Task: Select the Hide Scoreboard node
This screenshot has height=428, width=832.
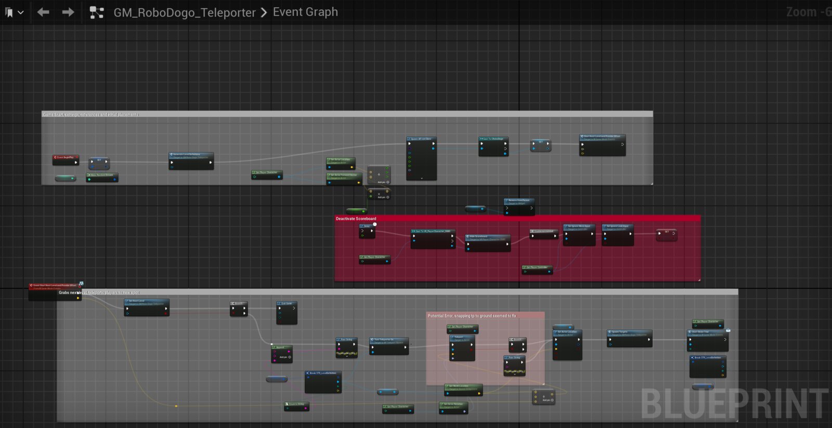Action: (488, 243)
